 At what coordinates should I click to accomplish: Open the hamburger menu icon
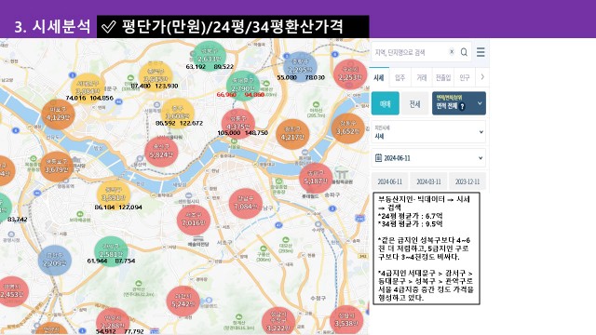pyautogui.click(x=481, y=52)
